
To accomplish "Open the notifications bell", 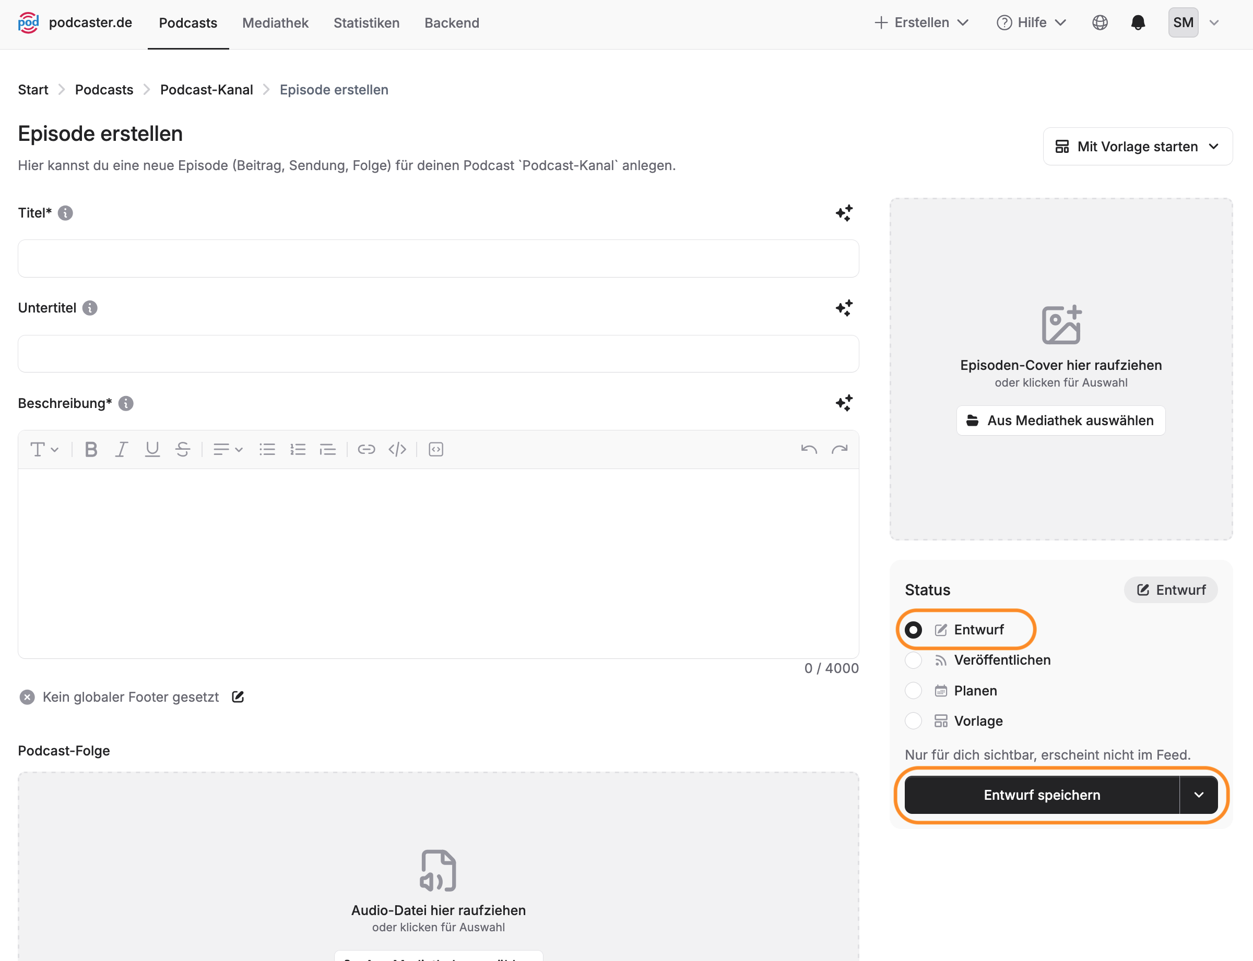I will click(x=1138, y=23).
